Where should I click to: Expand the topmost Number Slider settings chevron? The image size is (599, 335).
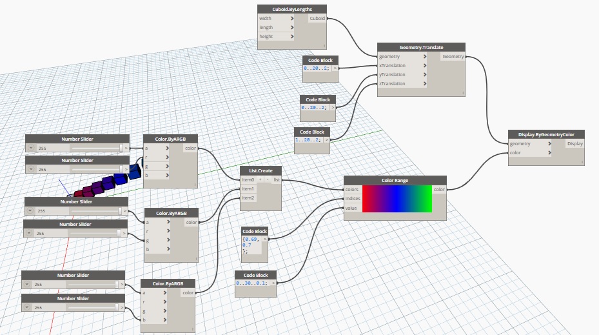click(x=30, y=148)
